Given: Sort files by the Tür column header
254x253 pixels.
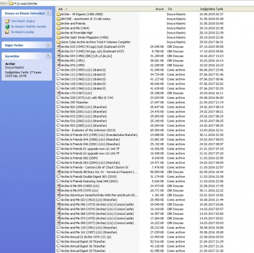Looking at the screenshot, I should tap(181, 9).
